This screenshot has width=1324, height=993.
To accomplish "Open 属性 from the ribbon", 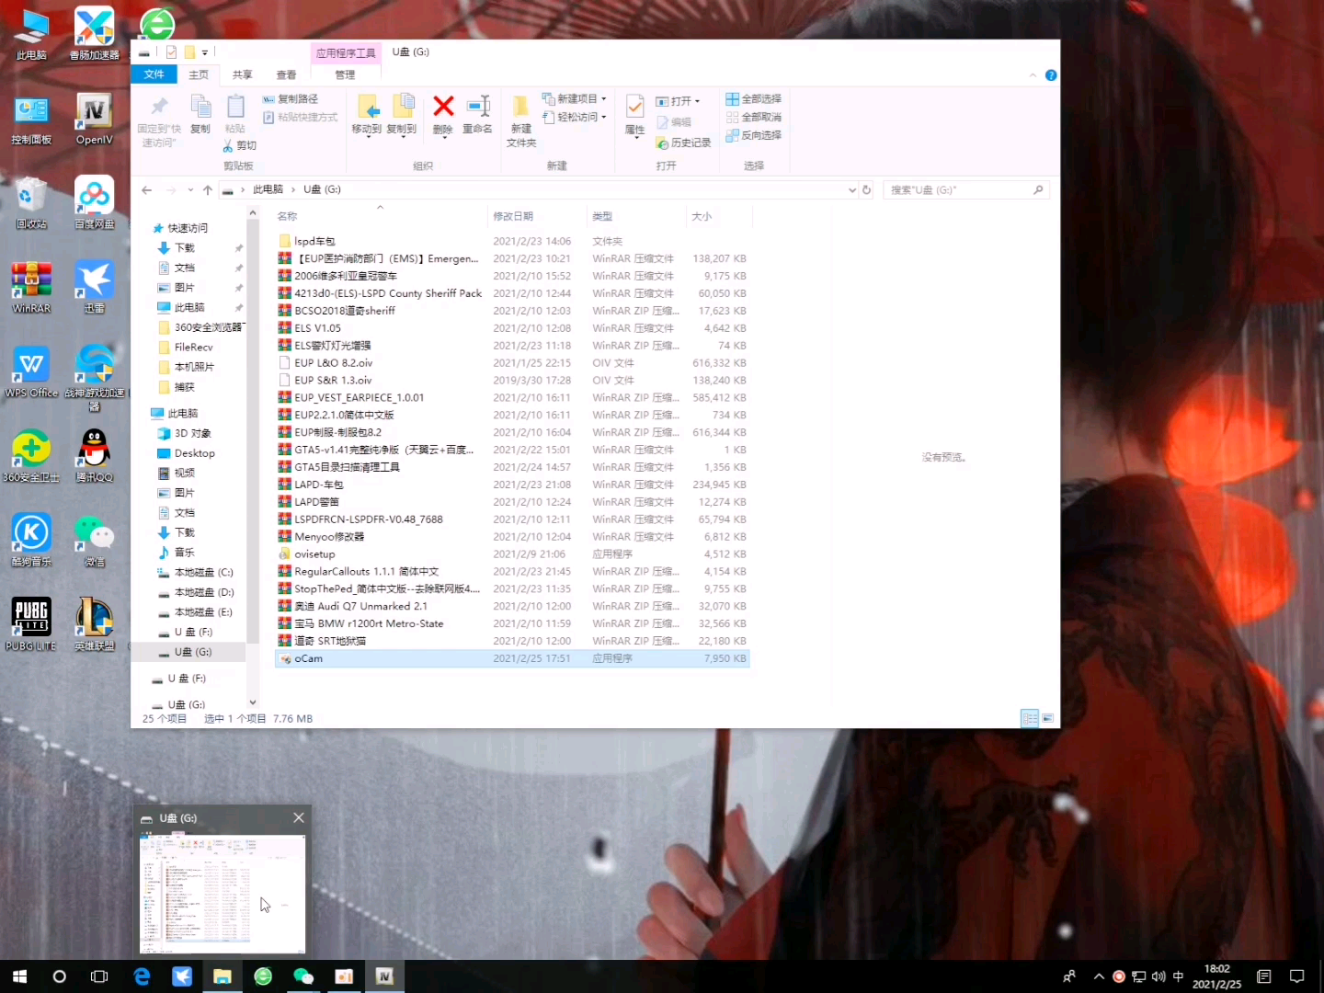I will (x=634, y=116).
